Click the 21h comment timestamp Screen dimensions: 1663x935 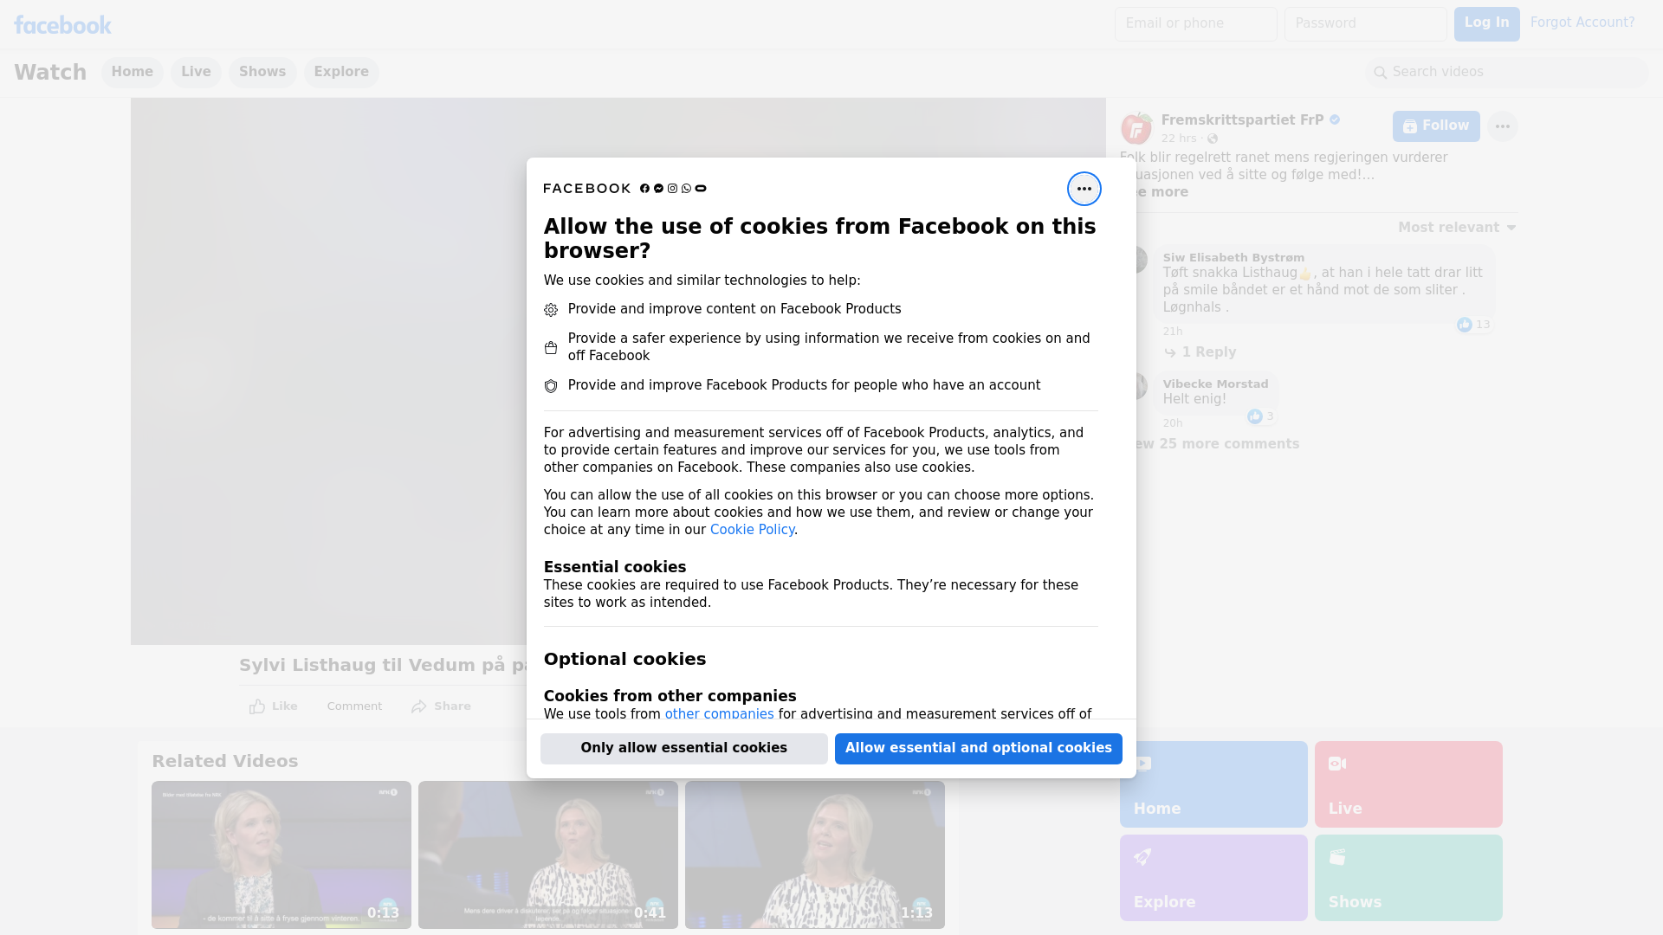1173,332
